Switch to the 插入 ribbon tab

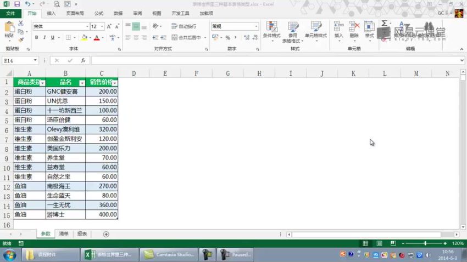[x=51, y=13]
